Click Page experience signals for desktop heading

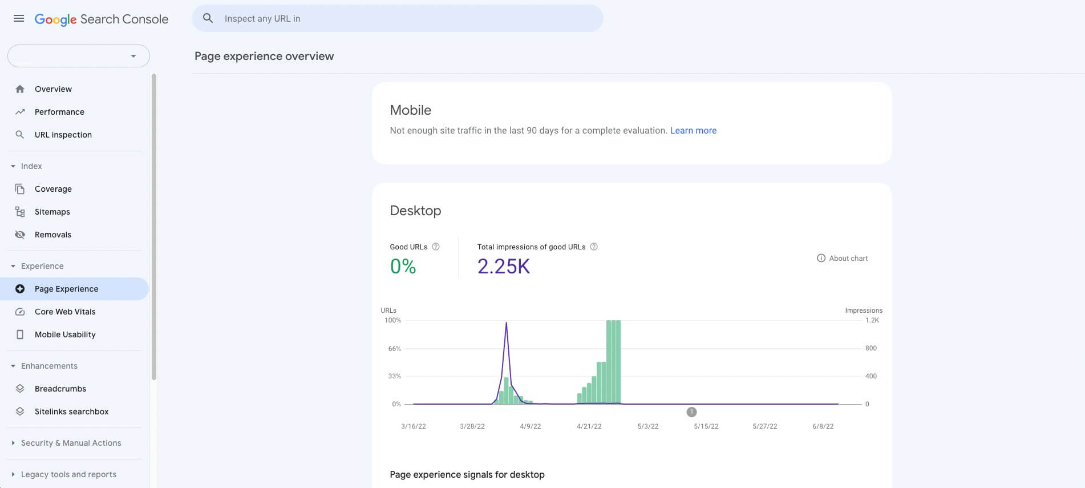tap(467, 474)
